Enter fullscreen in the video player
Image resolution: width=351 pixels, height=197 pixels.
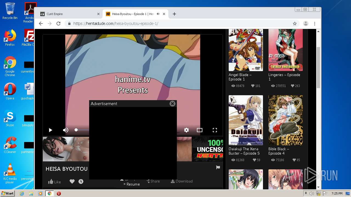click(215, 130)
